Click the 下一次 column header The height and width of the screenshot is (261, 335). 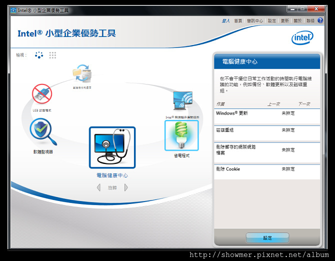[304, 104]
